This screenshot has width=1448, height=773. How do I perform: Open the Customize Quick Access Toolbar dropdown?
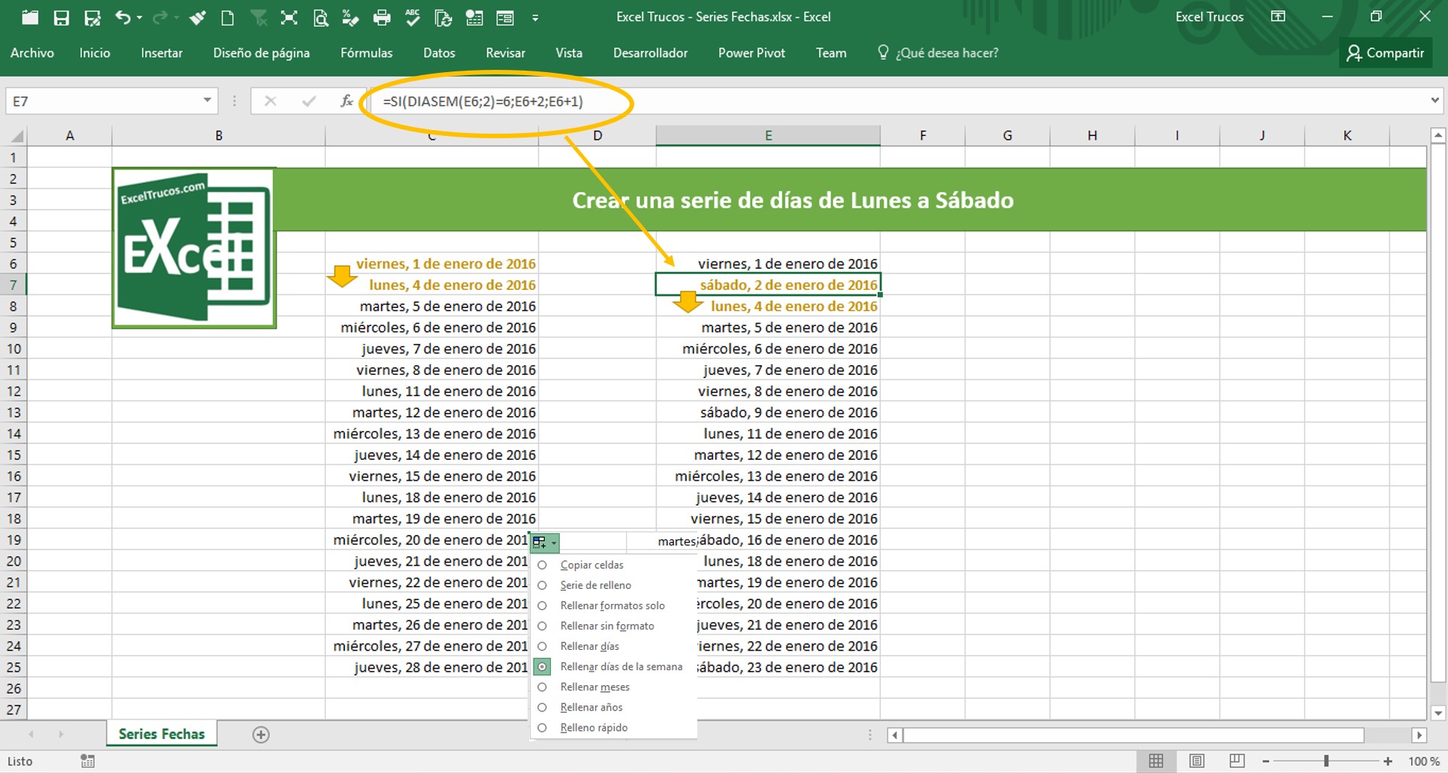click(x=535, y=18)
